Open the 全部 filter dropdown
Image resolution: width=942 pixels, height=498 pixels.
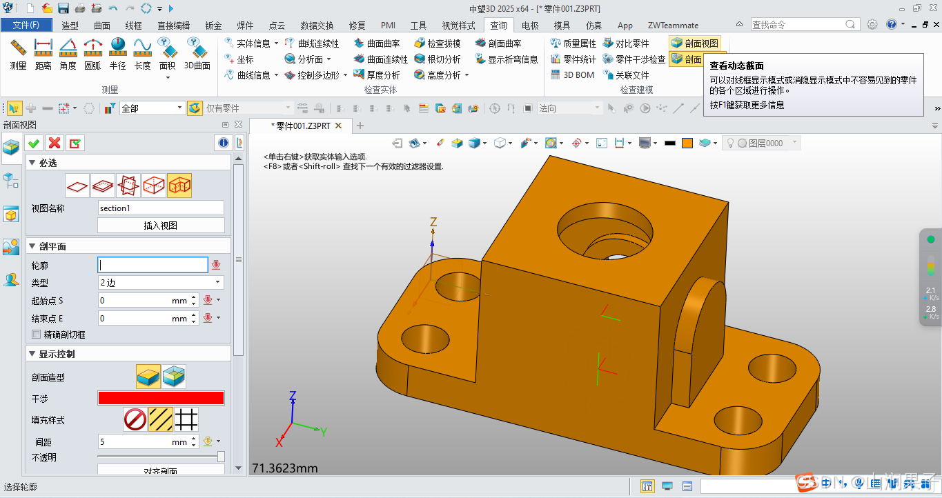[x=152, y=108]
